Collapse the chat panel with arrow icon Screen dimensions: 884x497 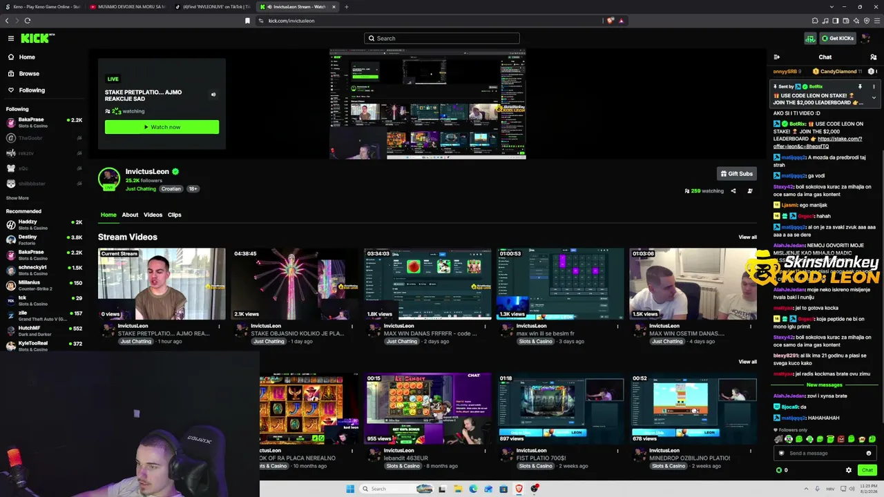pos(777,57)
